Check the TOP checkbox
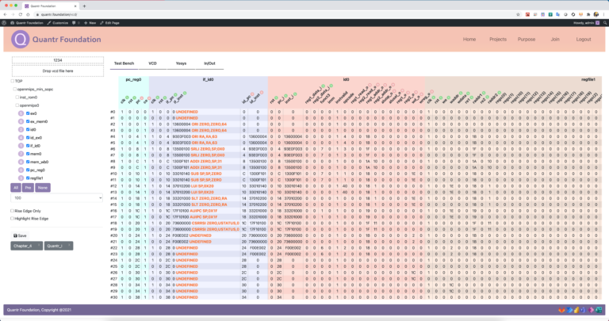 click(13, 81)
